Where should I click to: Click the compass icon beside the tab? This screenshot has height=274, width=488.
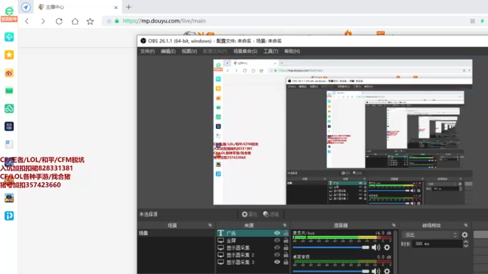click(26, 7)
